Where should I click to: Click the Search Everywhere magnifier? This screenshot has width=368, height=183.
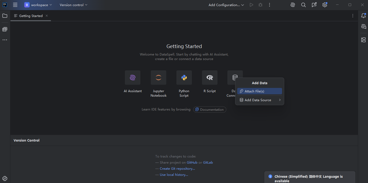coord(303,5)
